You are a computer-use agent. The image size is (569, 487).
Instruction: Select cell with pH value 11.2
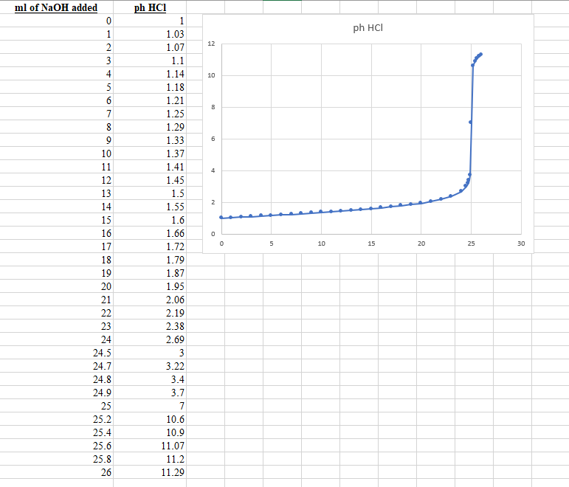150,459
